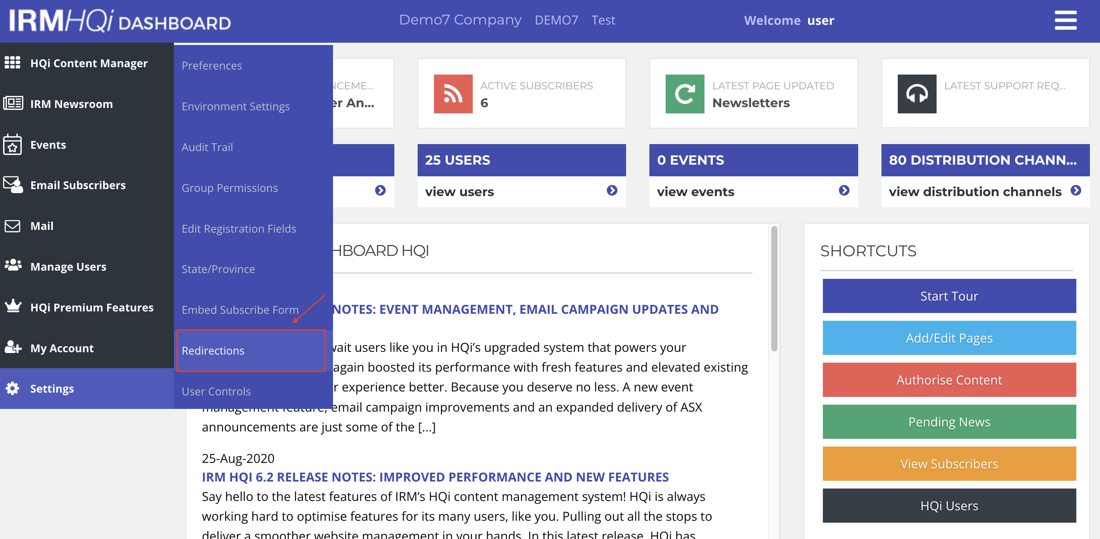Click the Start Tour shortcut button
Image resolution: width=1100 pixels, height=539 pixels.
[949, 296]
